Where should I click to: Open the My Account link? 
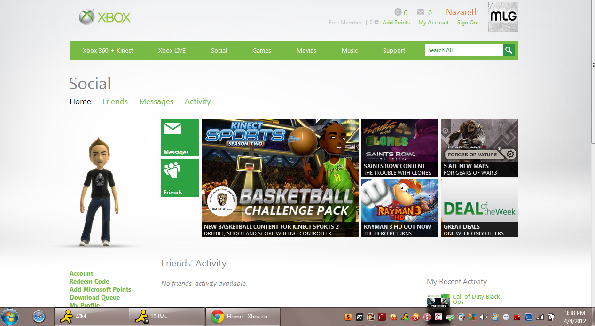click(x=433, y=23)
